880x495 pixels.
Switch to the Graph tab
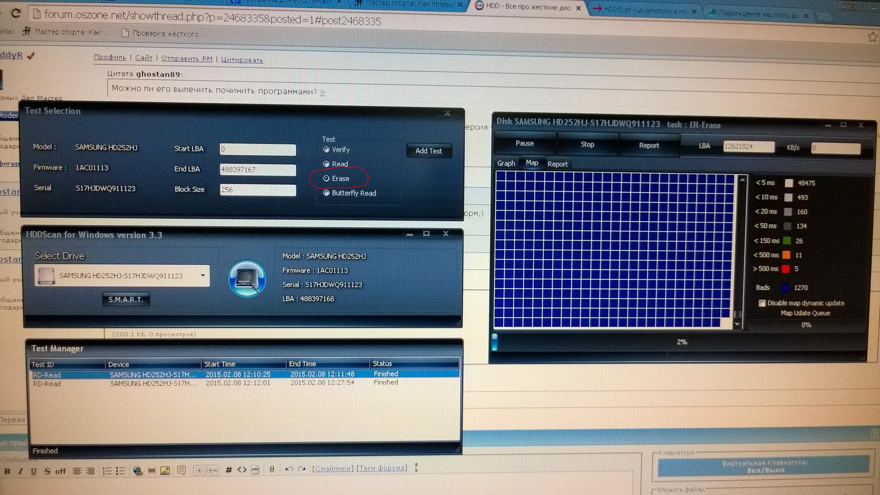pyautogui.click(x=506, y=163)
